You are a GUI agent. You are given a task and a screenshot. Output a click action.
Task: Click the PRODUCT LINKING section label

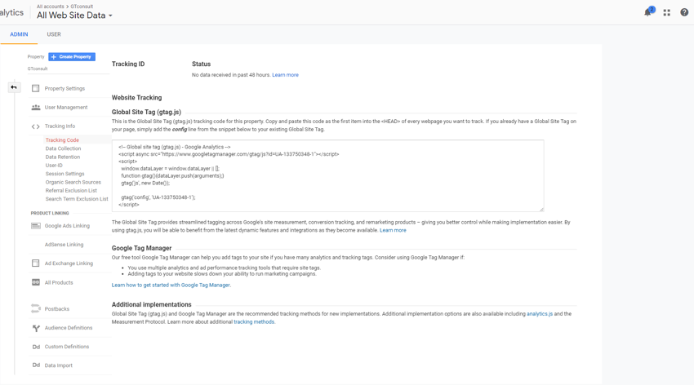click(50, 213)
